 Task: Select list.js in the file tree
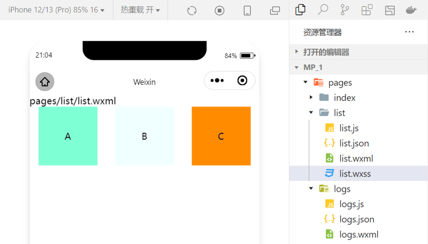tap(358, 128)
